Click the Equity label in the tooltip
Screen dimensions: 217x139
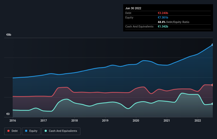coord(129,17)
